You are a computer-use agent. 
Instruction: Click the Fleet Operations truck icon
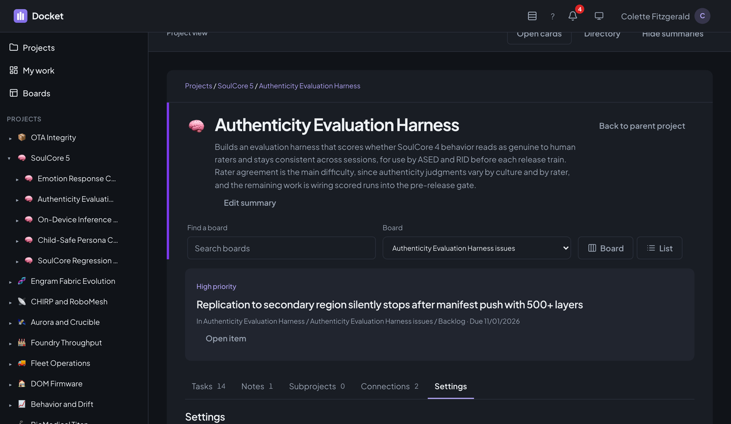point(22,363)
